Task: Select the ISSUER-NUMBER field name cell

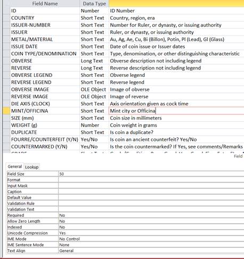Action: pos(45,25)
